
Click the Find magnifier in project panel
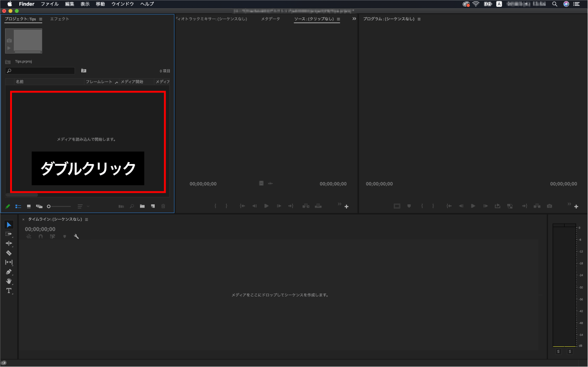click(132, 207)
